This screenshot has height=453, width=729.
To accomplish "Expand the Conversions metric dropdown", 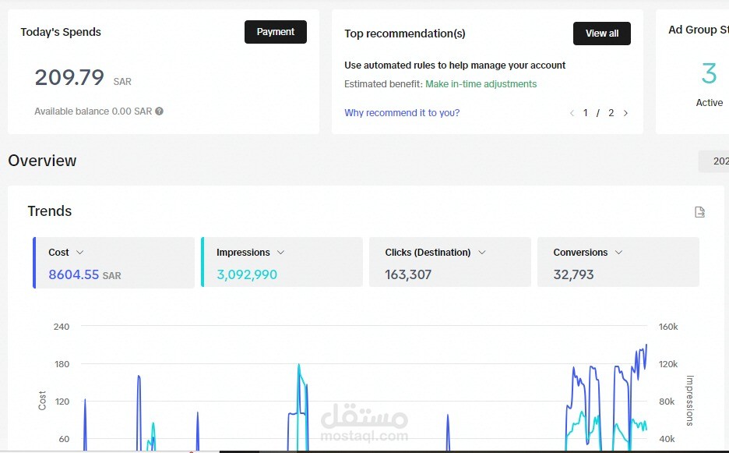I will 618,253.
